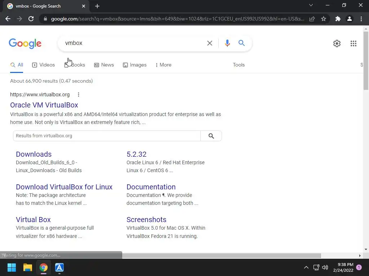
Task: Start voice search with the microphone
Action: tap(227, 43)
